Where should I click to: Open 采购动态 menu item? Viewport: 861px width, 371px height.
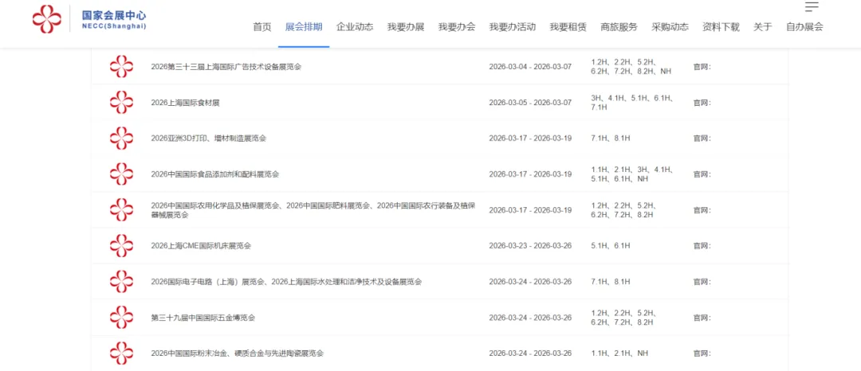coord(670,27)
